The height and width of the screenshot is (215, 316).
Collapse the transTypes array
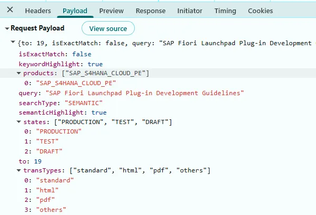(x=19, y=170)
